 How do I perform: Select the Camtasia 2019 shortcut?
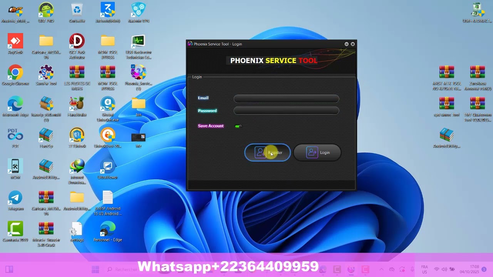click(x=15, y=232)
